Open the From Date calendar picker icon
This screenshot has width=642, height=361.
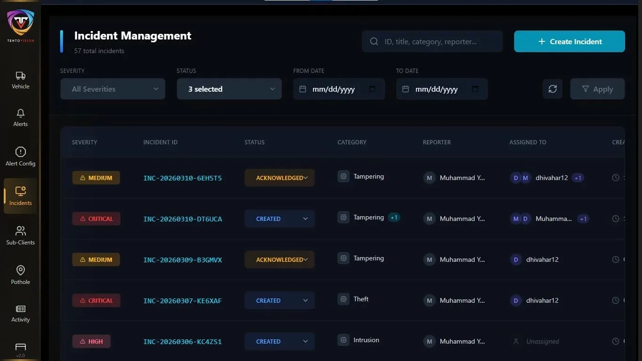pyautogui.click(x=372, y=89)
